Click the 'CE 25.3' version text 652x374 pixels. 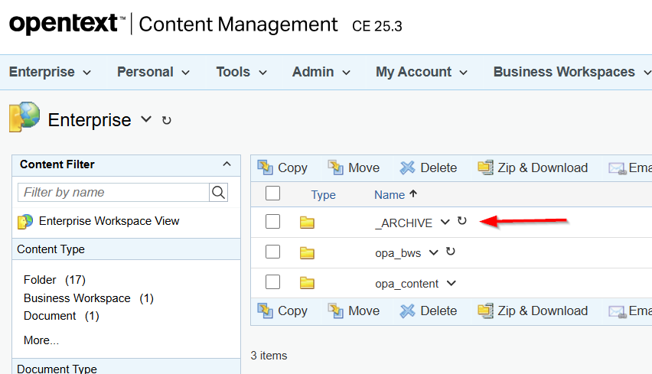pos(377,26)
